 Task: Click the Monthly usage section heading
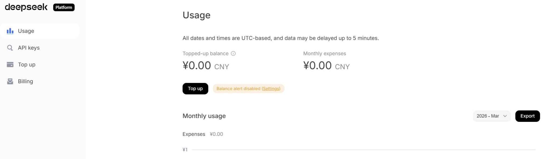pos(204,116)
